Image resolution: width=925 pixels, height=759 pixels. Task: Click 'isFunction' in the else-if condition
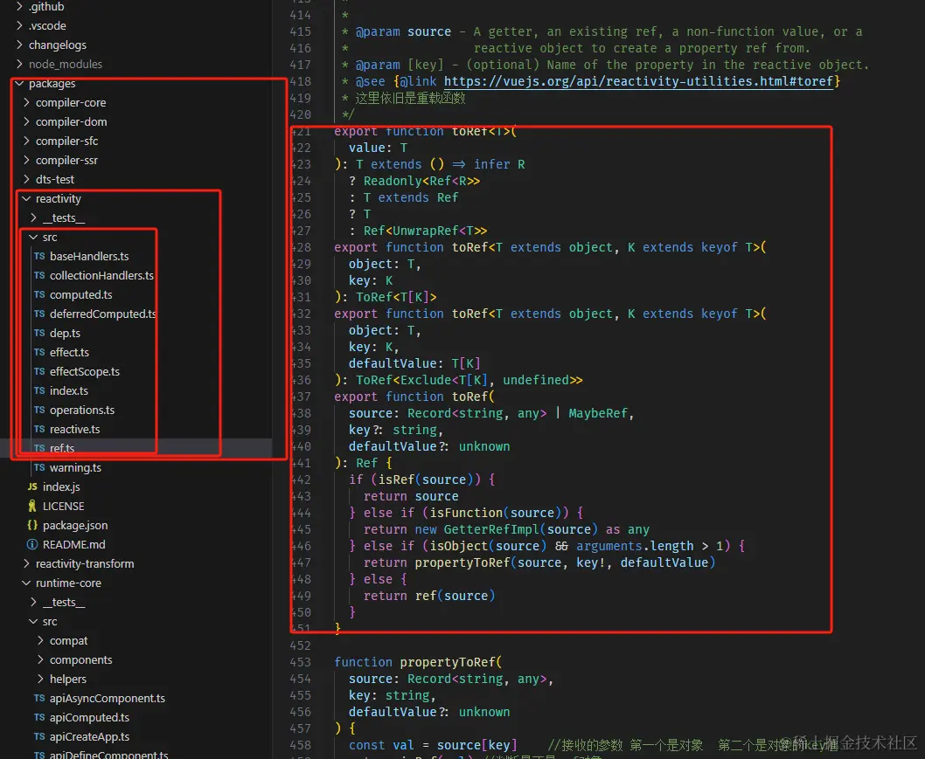click(x=465, y=513)
